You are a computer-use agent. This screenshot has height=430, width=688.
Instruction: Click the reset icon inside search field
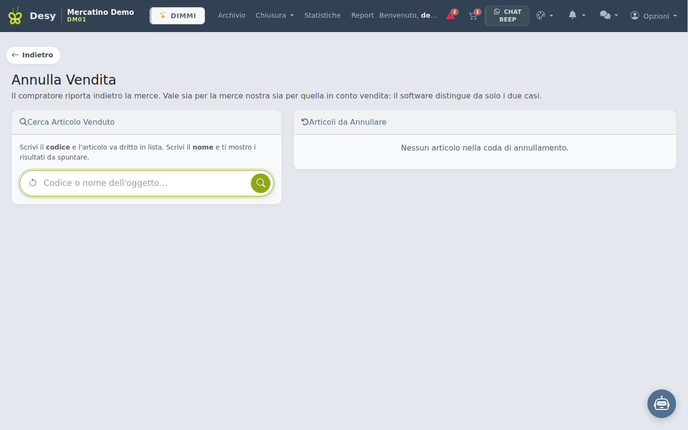point(33,183)
